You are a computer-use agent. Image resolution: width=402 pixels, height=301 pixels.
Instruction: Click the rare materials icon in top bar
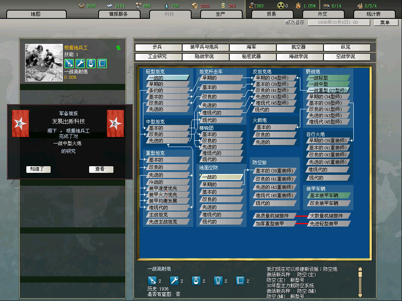[138, 5]
